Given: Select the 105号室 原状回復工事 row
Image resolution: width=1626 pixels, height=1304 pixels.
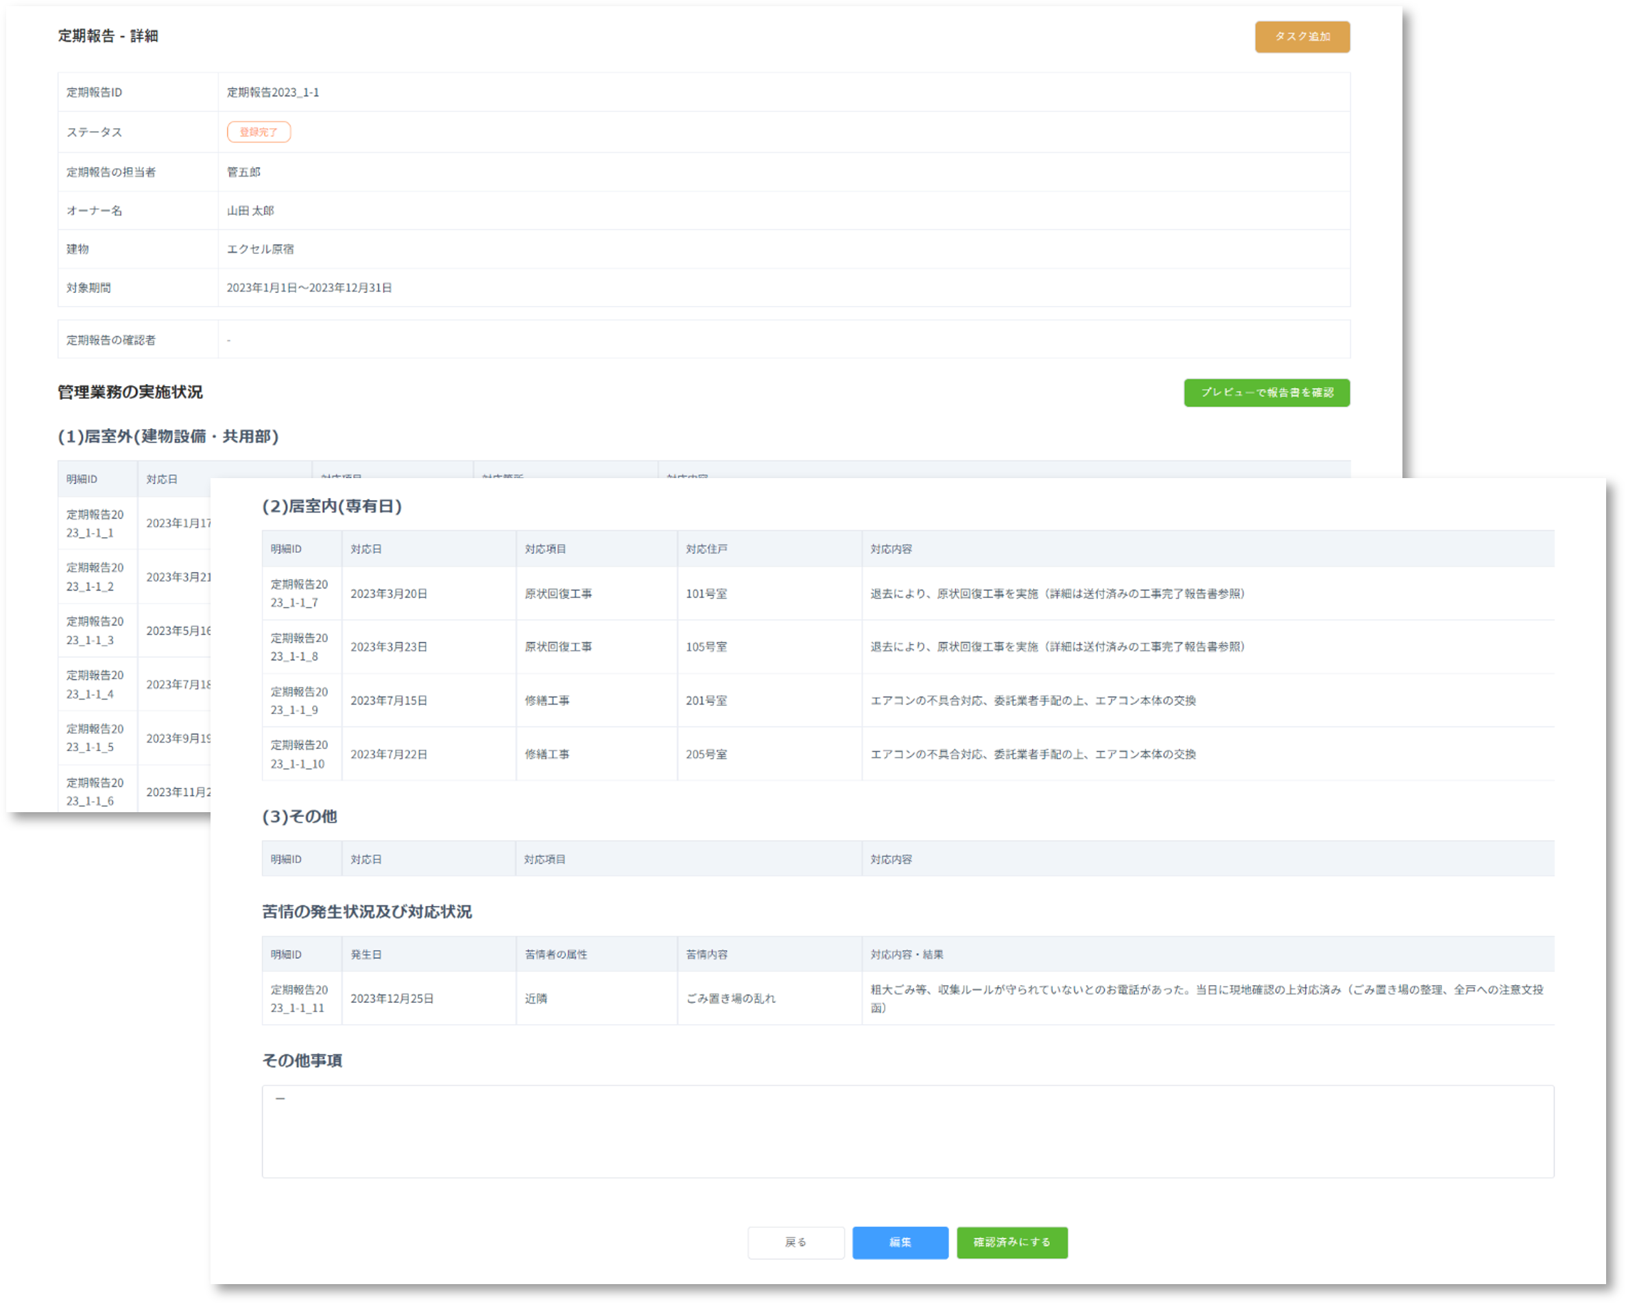Looking at the screenshot, I should [x=706, y=647].
